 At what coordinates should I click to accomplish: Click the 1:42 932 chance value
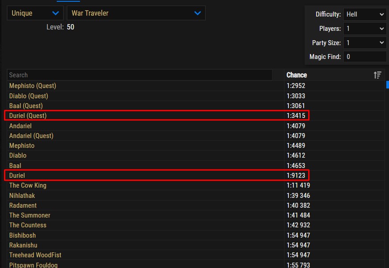(x=298, y=225)
